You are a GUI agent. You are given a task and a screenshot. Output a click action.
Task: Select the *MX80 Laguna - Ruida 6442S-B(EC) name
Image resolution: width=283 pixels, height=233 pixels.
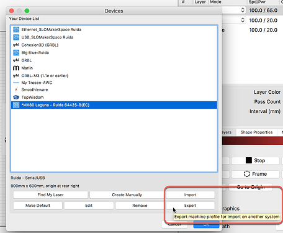pyautogui.click(x=55, y=105)
